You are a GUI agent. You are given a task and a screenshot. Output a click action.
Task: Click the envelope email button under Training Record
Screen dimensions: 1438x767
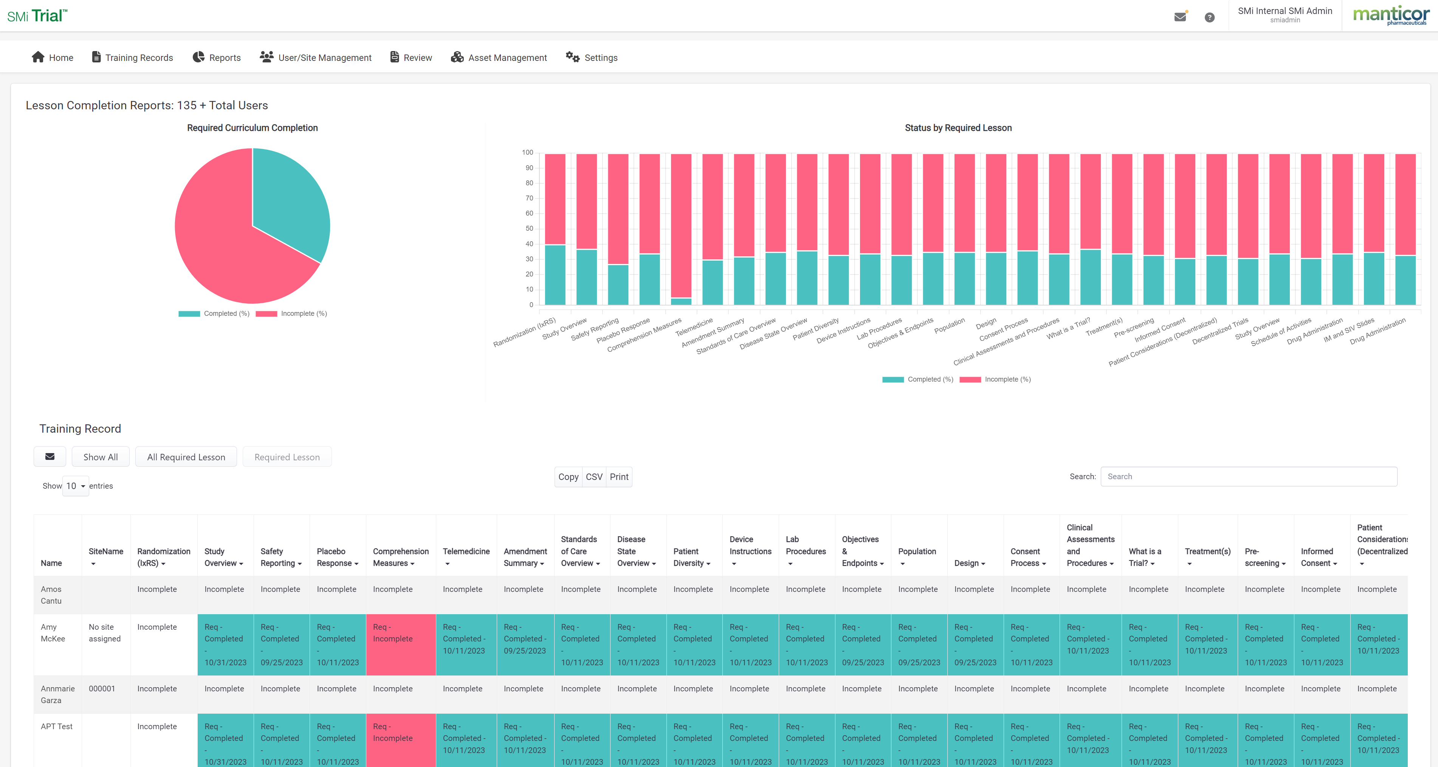coord(50,456)
